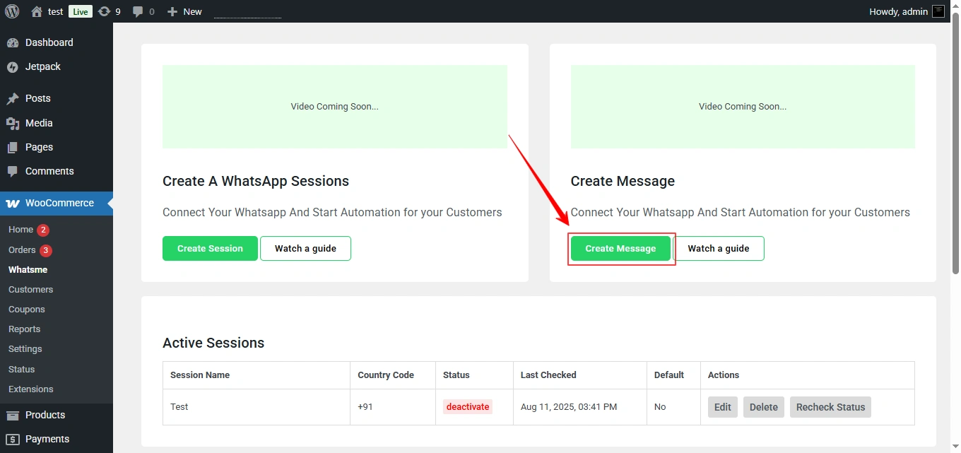Select the WooCommerce sidebar icon
Screen dimensions: 961x453
click(x=12, y=203)
